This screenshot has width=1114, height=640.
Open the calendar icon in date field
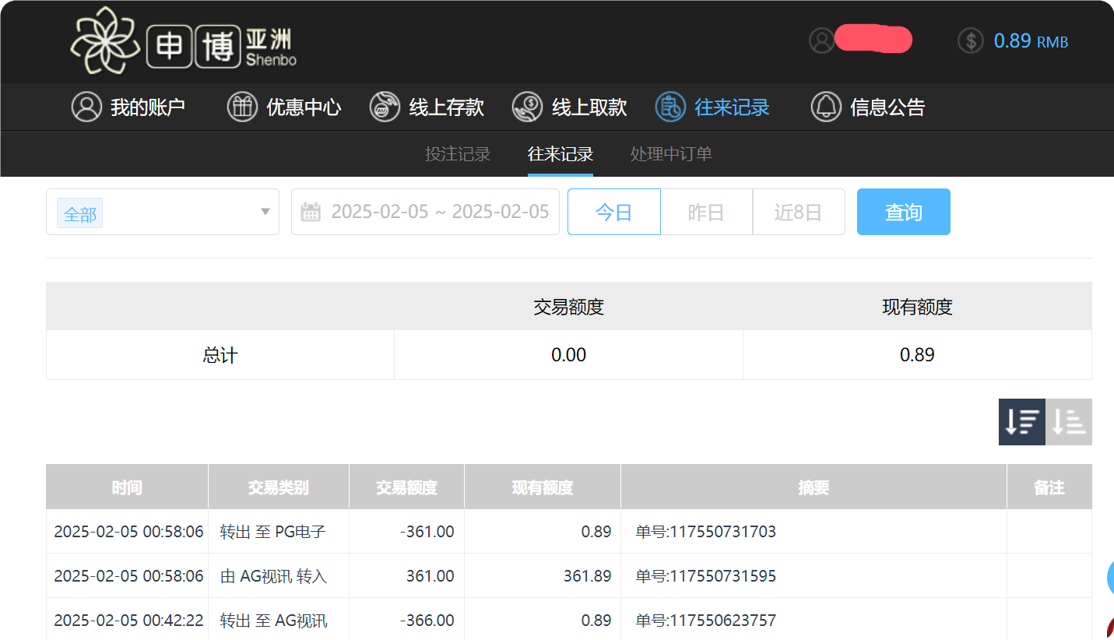(x=311, y=211)
